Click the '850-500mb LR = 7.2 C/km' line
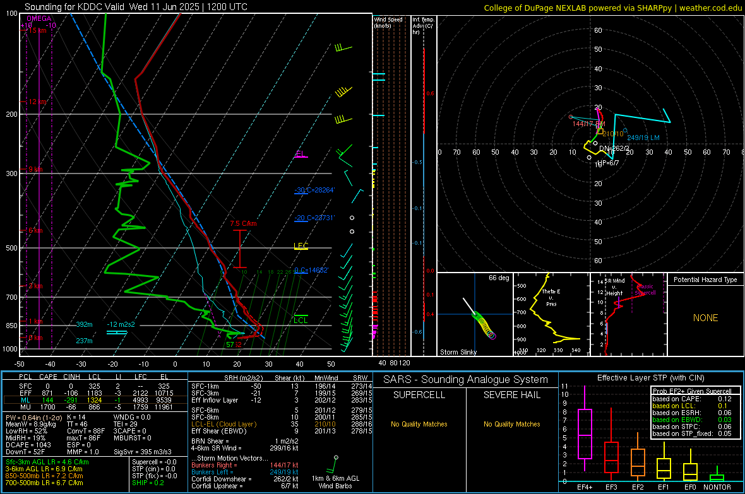 pos(44,476)
